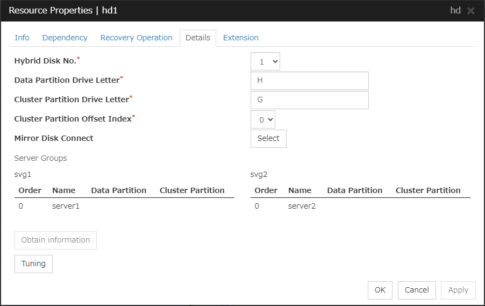Open the Extension tab
485x306 pixels.
[x=240, y=38]
